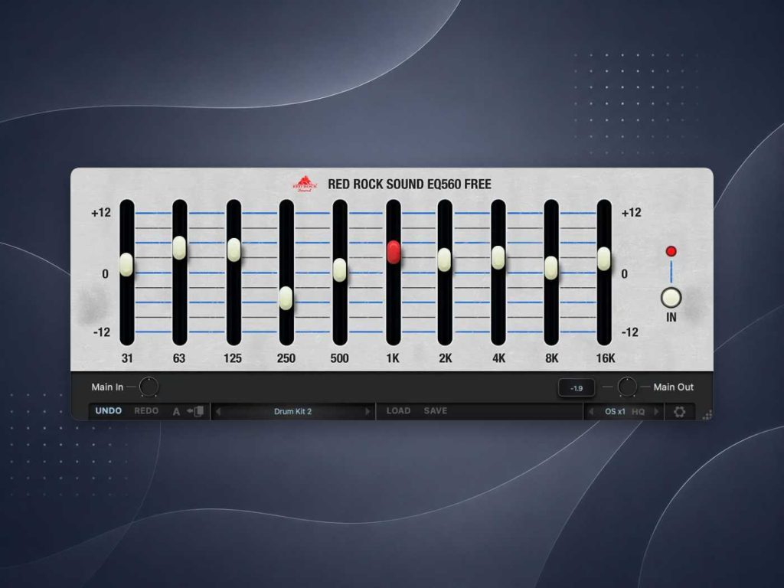The image size is (784, 588).
Task: Click the LOAD preset button
Action: tap(398, 411)
